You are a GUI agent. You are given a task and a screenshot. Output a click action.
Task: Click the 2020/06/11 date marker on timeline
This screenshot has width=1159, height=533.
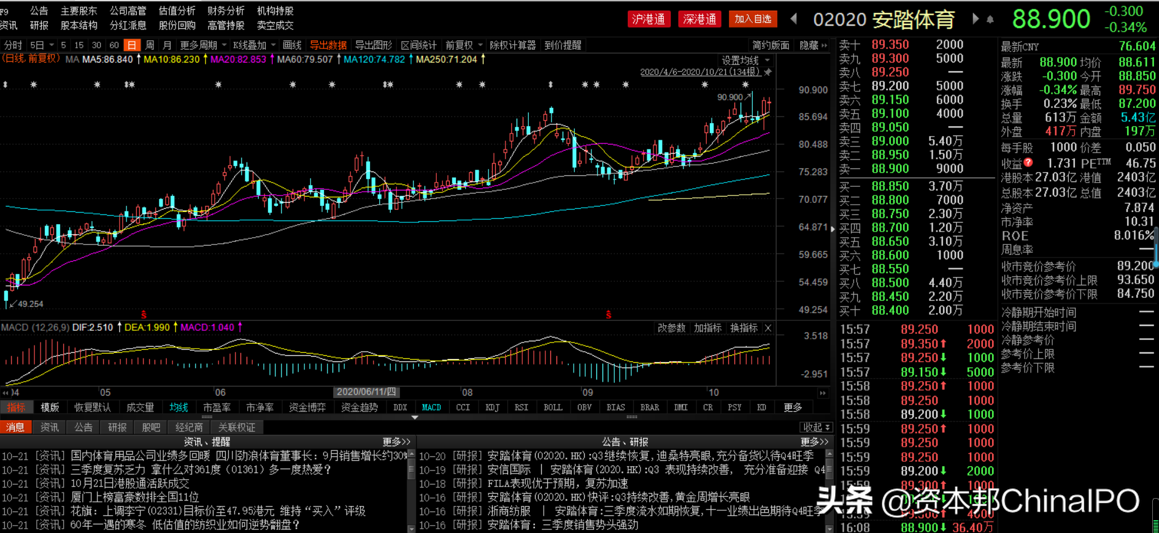(366, 392)
